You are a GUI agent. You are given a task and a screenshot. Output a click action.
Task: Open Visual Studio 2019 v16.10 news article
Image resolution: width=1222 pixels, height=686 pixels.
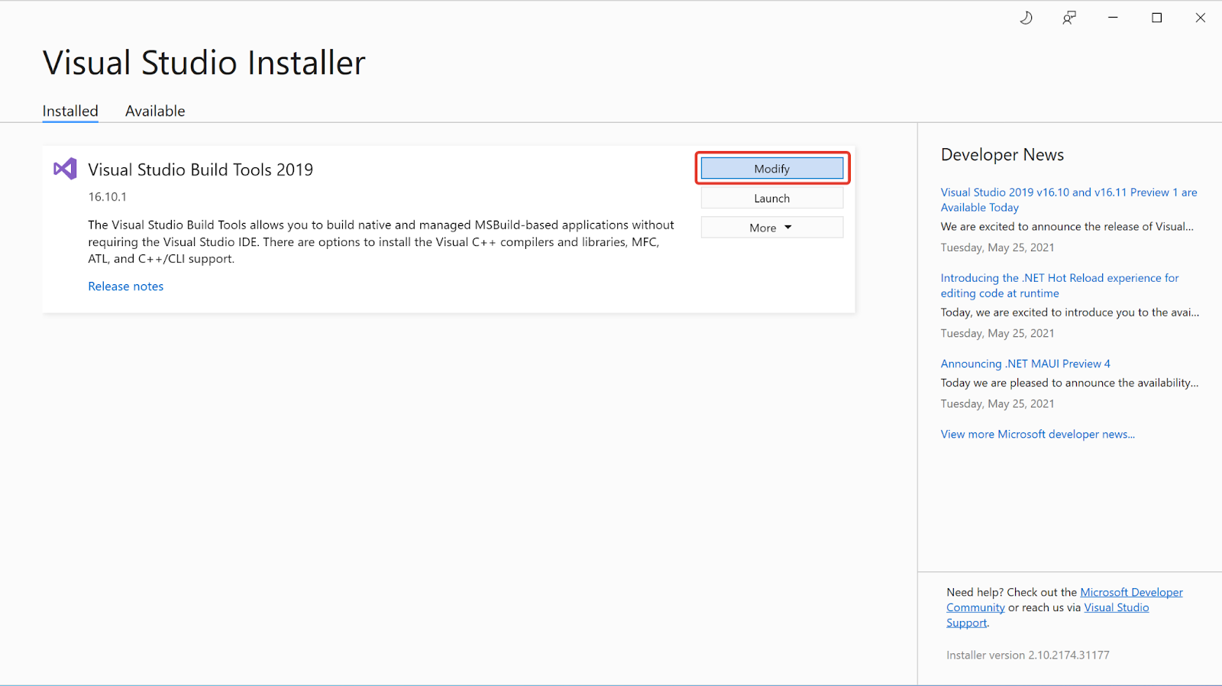[1069, 200]
